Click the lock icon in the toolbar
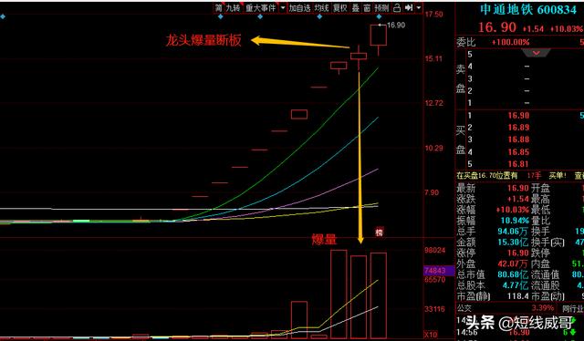Screen dimensions: 584x341 [397, 8]
